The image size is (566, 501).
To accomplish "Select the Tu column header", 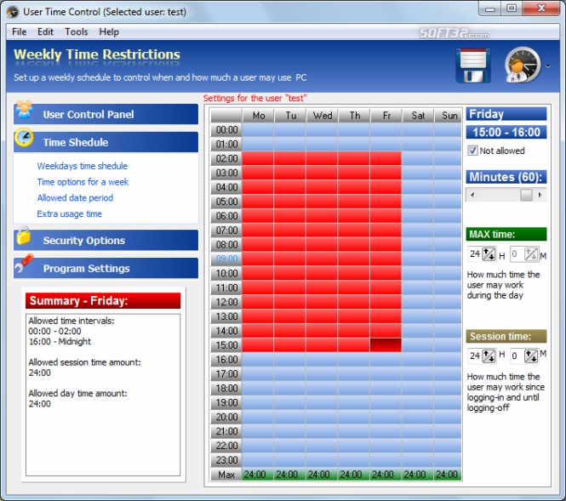I will [x=290, y=116].
